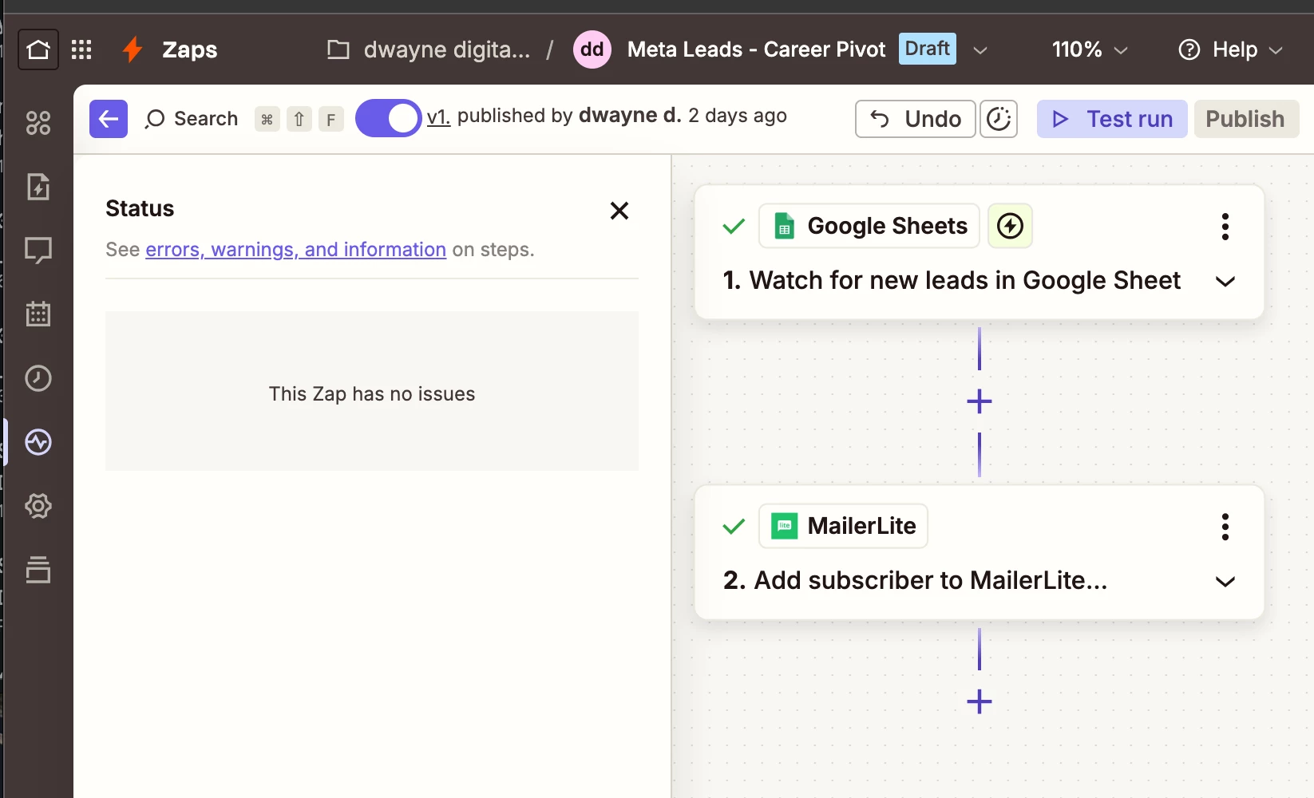This screenshot has height=798, width=1314.
Task: Open the calendar schedule icon in sidebar
Action: pyautogui.click(x=38, y=314)
